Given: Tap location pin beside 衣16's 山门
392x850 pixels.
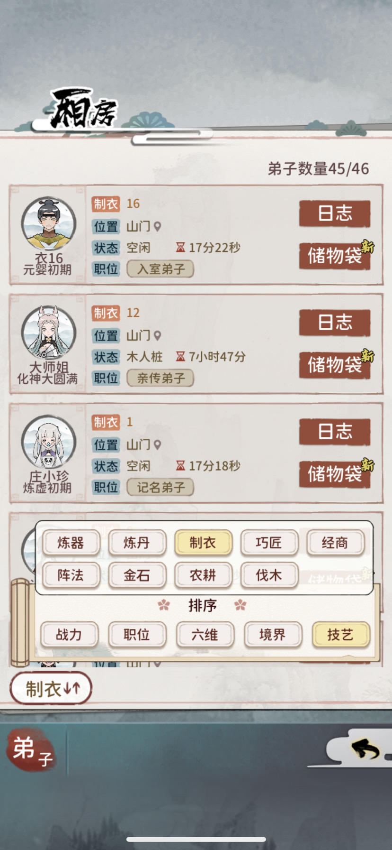Looking at the screenshot, I should (157, 227).
